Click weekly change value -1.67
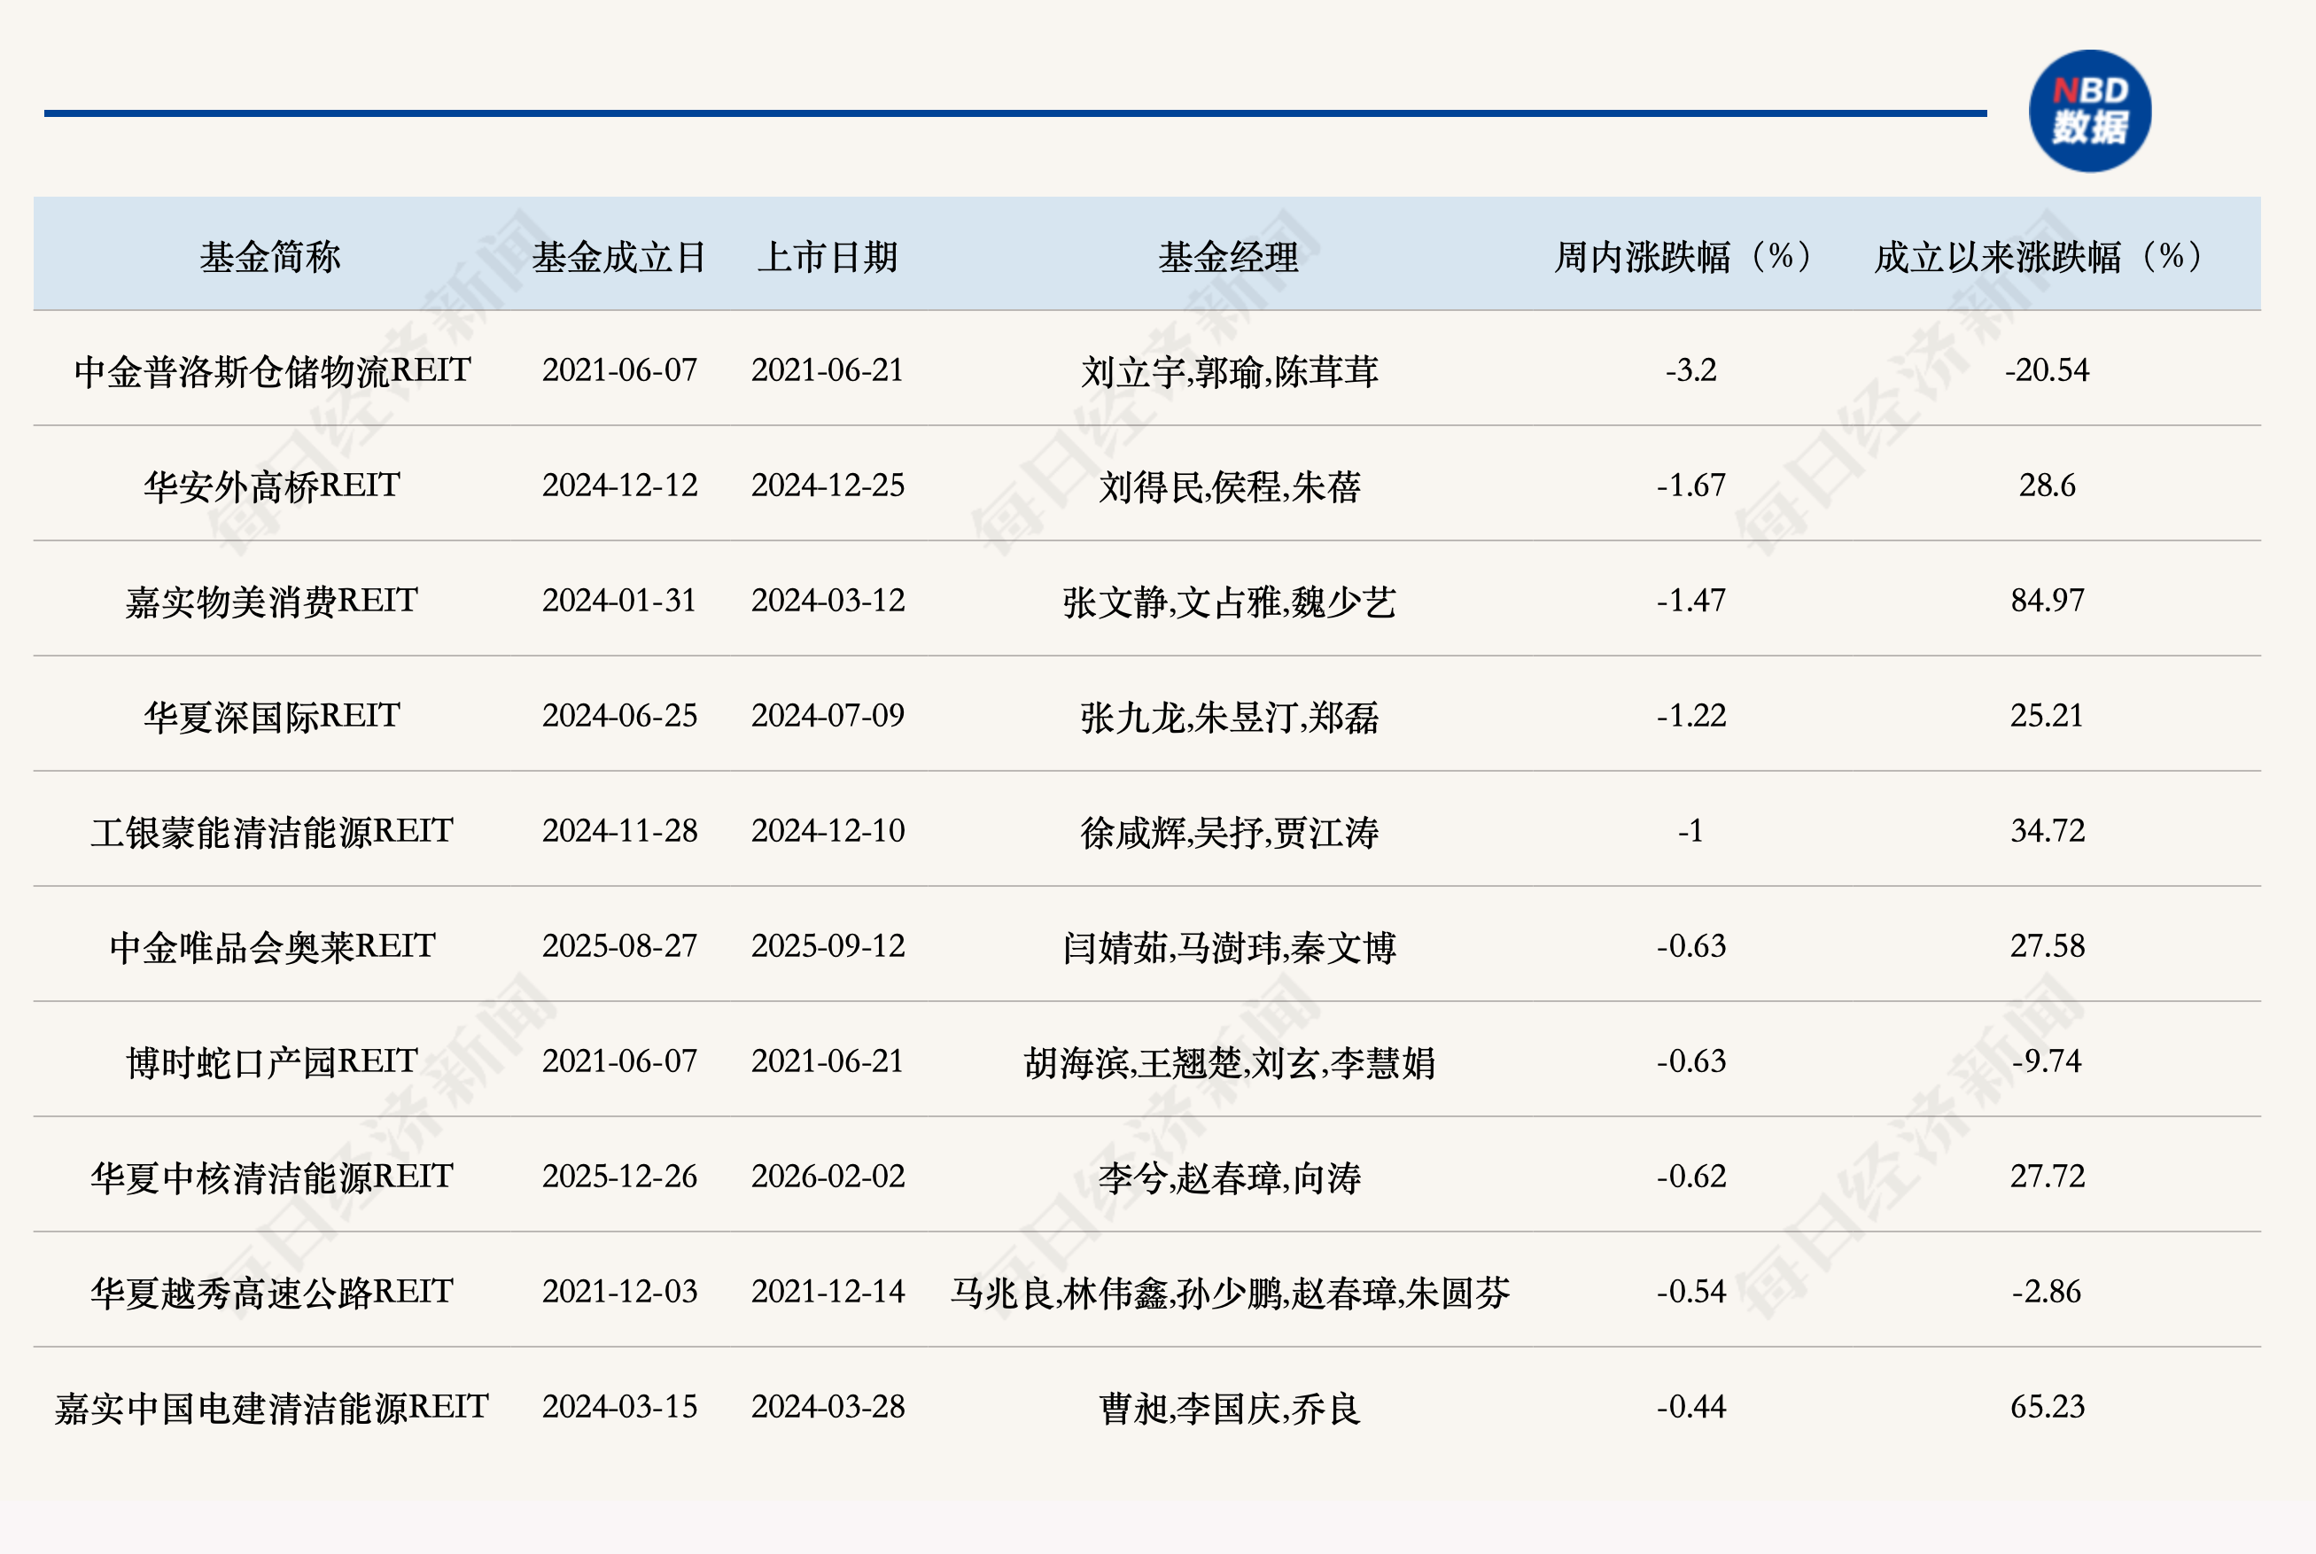Viewport: 2316px width, 1554px height. [1690, 486]
